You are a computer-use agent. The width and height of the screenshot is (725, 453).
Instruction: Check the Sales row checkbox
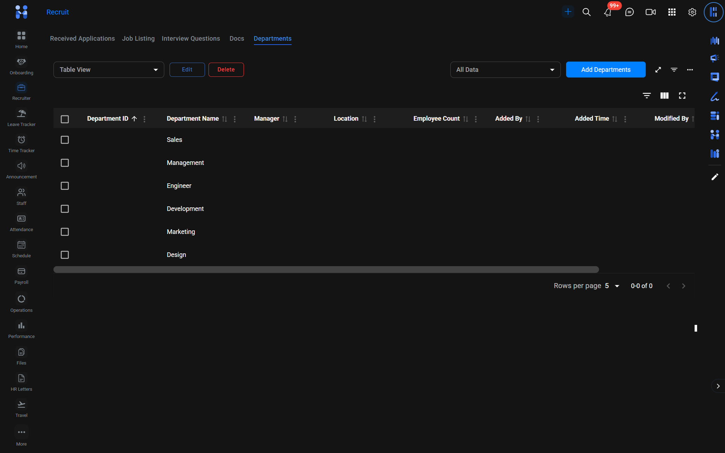(65, 140)
